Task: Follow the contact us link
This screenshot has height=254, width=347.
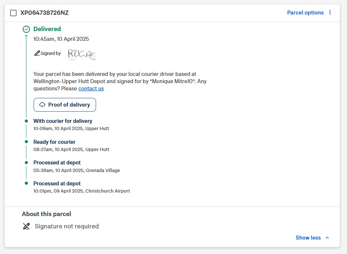Action: 91,89
